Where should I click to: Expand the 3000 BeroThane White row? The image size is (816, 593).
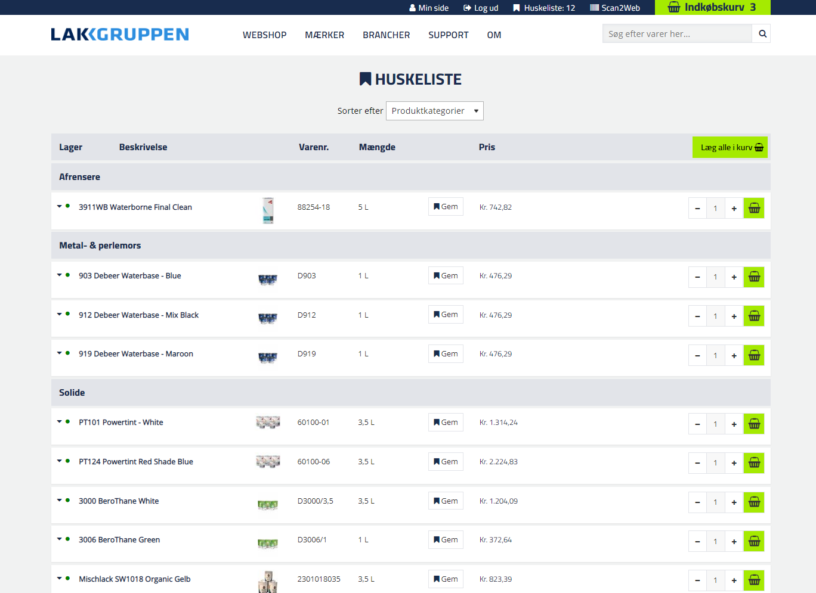point(60,500)
